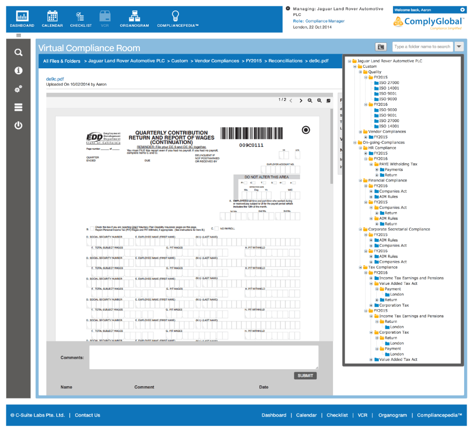Open the FY2015 breadcrumb
Screen dimensions: 468x438
click(x=253, y=60)
